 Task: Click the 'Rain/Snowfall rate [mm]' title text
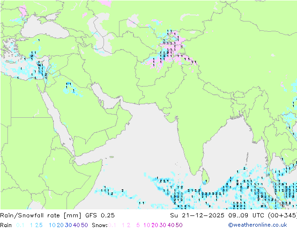pyautogui.click(x=41, y=215)
